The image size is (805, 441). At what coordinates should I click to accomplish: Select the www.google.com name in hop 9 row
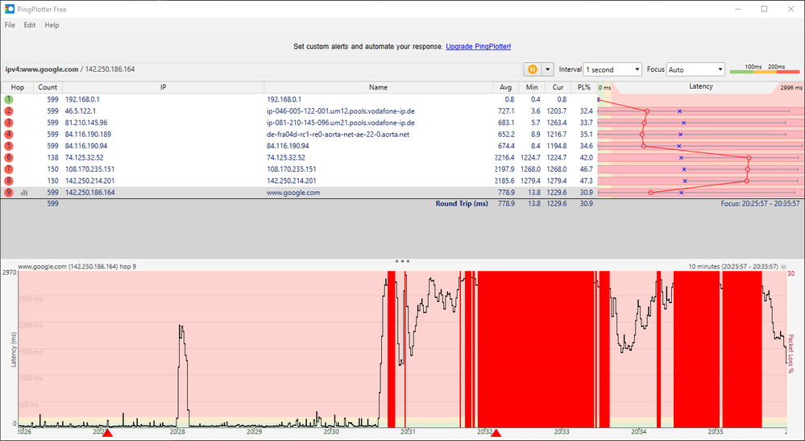(x=293, y=193)
